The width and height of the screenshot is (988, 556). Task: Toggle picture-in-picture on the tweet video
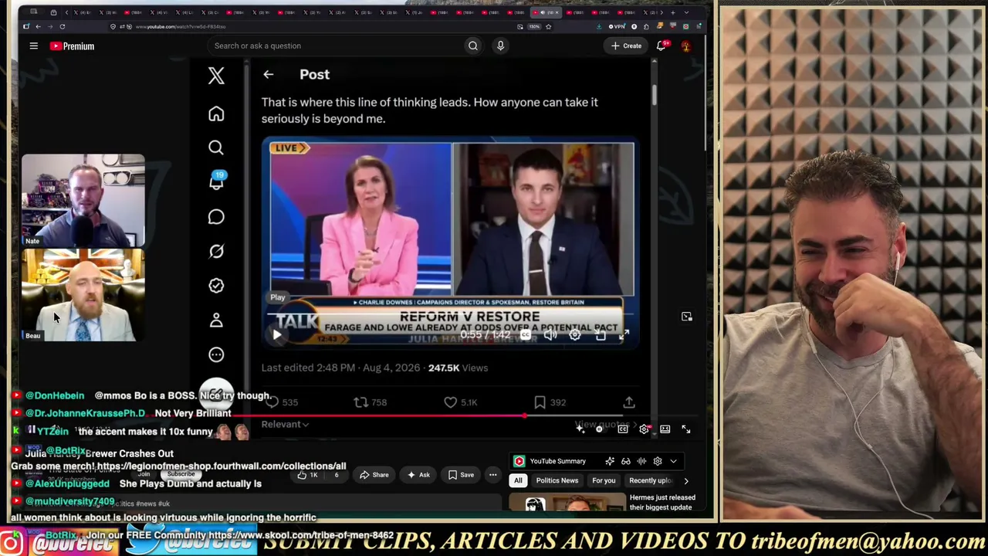tap(601, 335)
